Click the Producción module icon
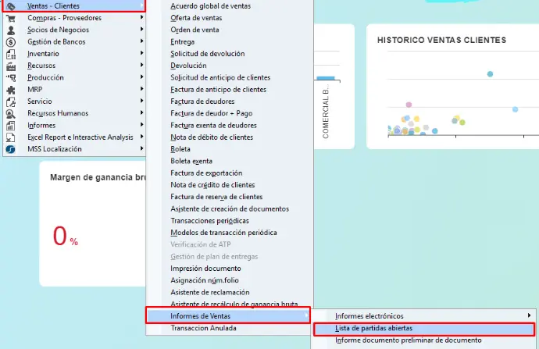This screenshot has width=539, height=349. pos(11,78)
